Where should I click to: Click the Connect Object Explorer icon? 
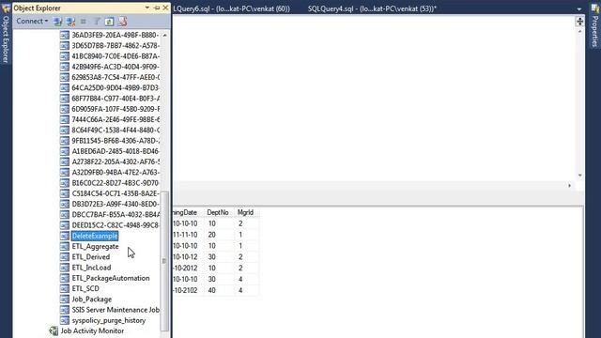point(58,22)
